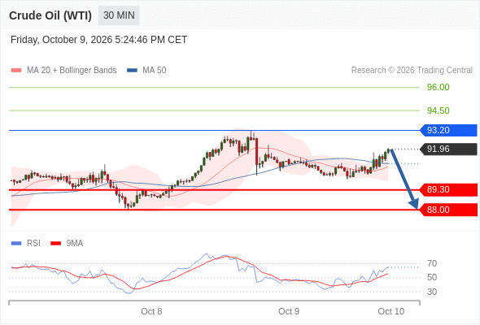Screen dimensions: 480x325
Task: Click the Oct 8 axis date label
Action: tap(151, 311)
